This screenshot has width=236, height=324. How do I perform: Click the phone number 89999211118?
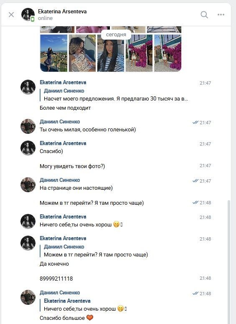(x=56, y=279)
